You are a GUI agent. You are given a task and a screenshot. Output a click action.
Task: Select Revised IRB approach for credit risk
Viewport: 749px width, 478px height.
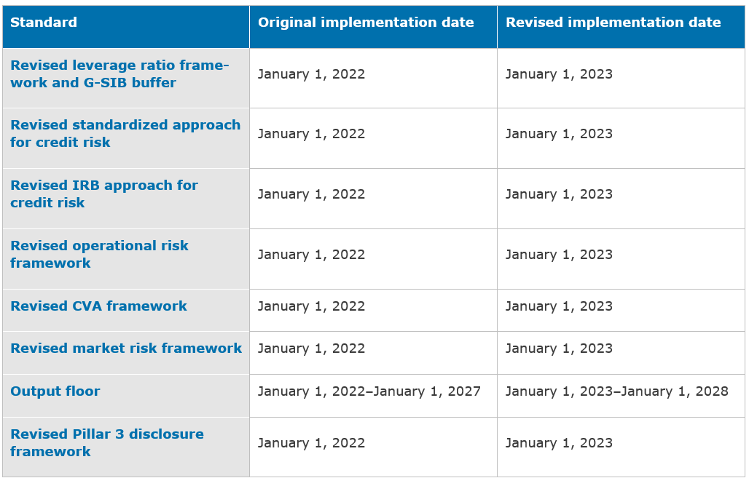[104, 194]
